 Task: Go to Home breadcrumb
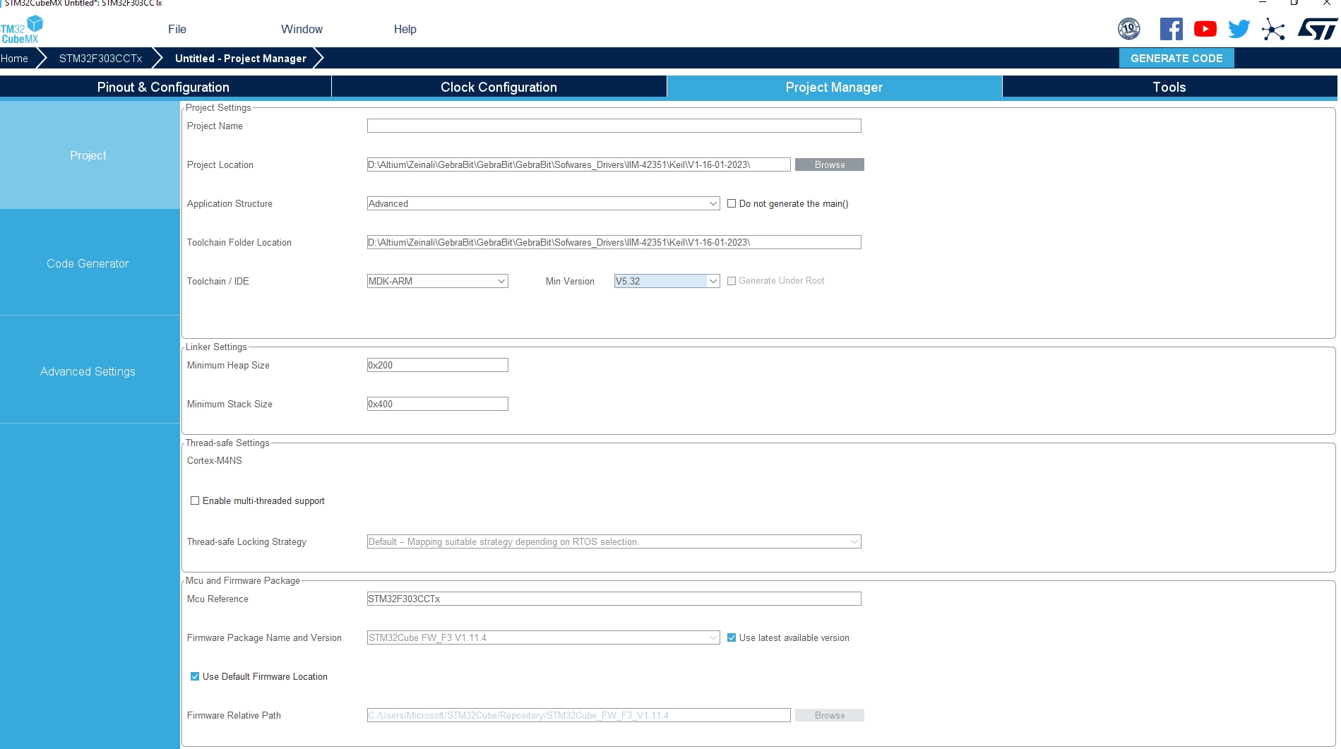14,59
